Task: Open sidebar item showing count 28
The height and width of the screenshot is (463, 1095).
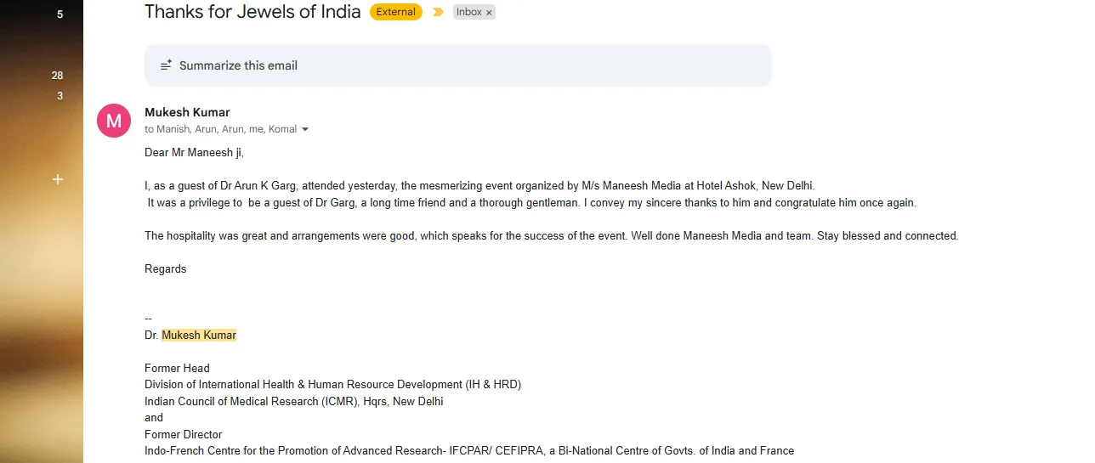Action: [x=57, y=76]
